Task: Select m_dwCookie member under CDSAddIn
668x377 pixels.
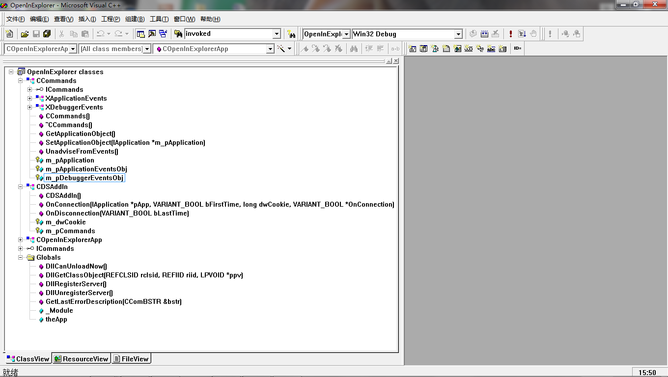Action: [x=66, y=222]
